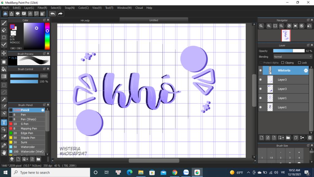This screenshot has height=177, width=314.
Task: Open the add-brush dropdown arrow
Action: [27, 159]
